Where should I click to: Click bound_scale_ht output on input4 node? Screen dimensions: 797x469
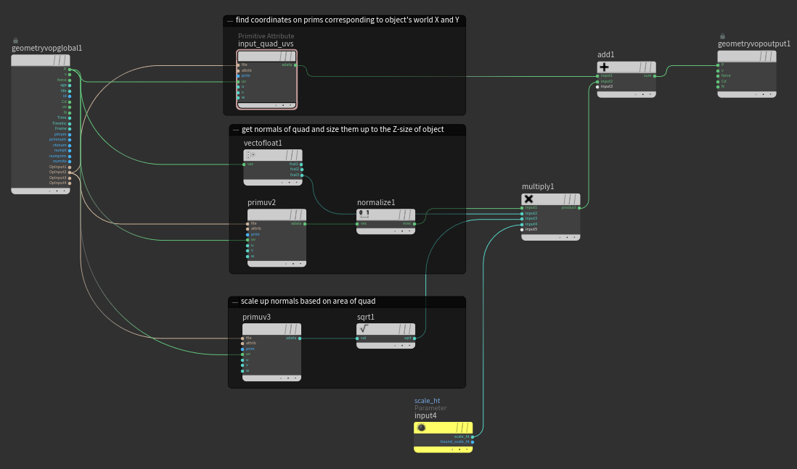coord(473,441)
